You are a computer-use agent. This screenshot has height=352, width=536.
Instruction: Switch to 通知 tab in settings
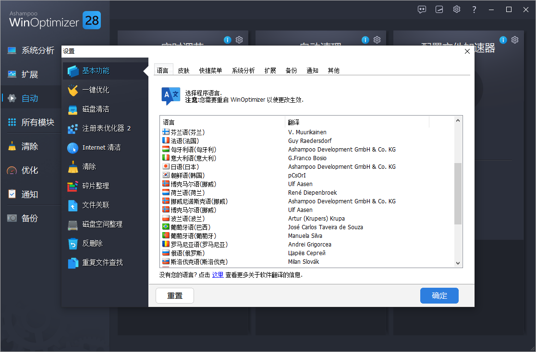[x=313, y=70]
